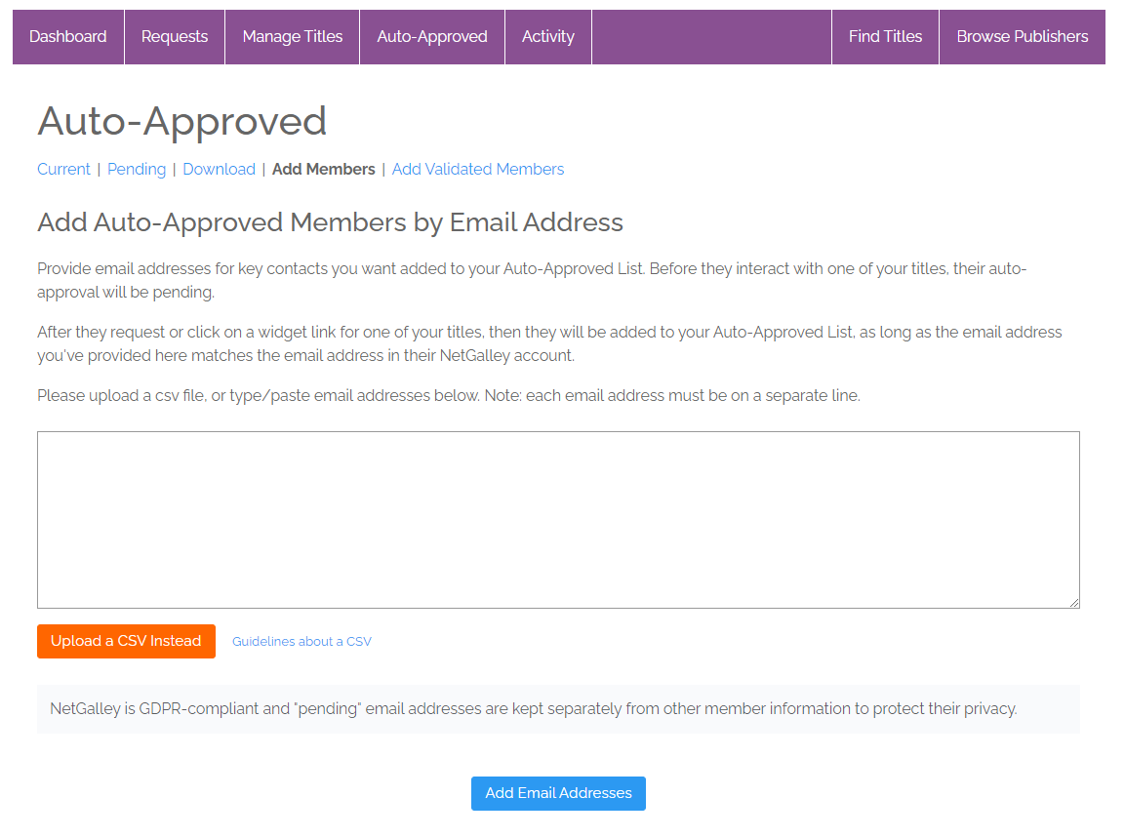The image size is (1125, 837).
Task: Select the Auto-Approved nav item
Action: tap(431, 36)
